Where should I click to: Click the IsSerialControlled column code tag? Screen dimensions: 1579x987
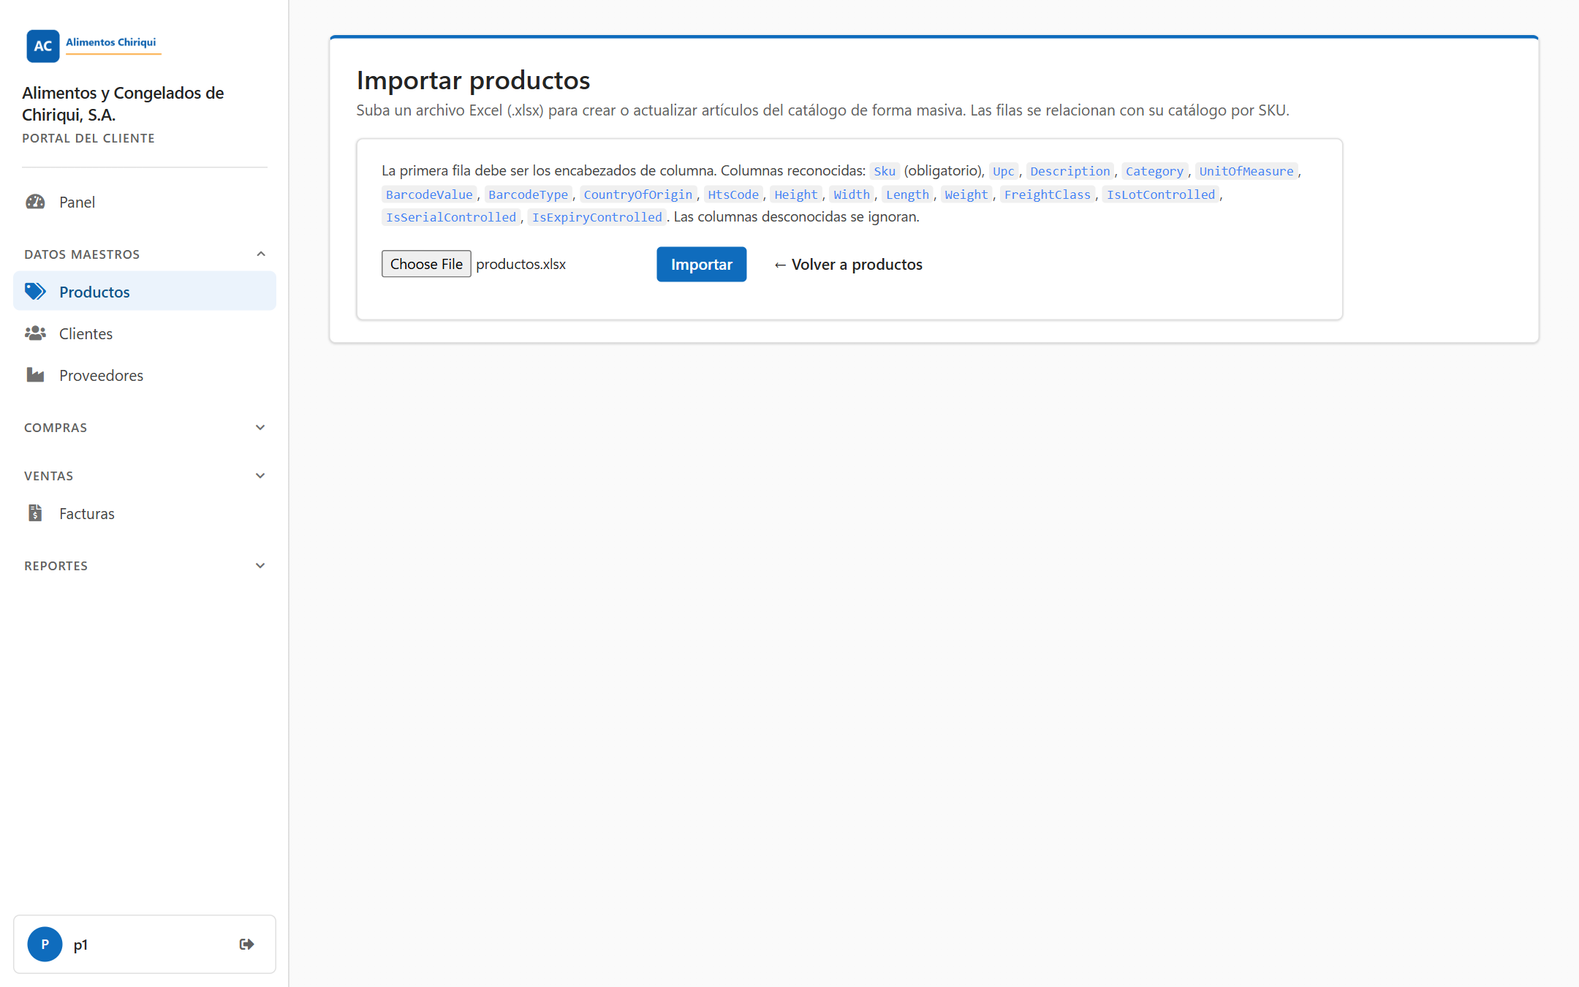coord(451,217)
